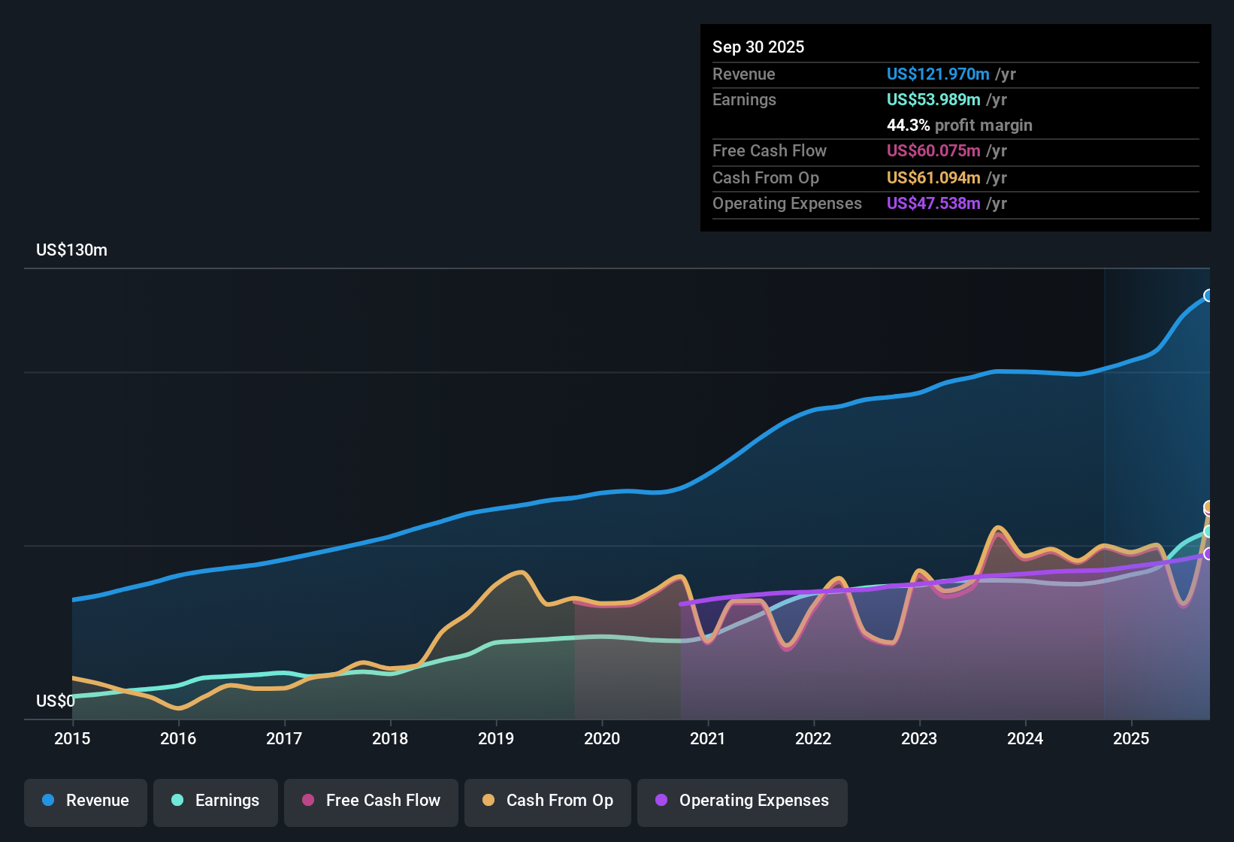This screenshot has width=1234, height=842.
Task: Toggle the Cash From Op legend button
Action: [548, 802]
